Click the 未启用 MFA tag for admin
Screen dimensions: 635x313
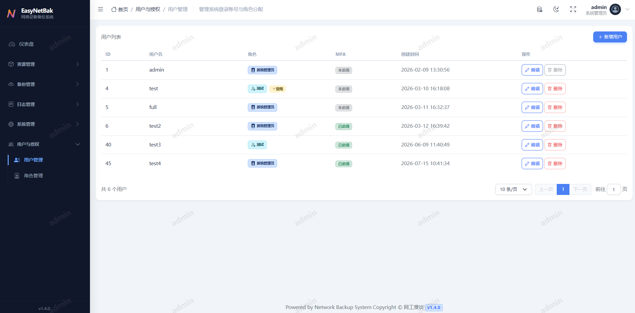pos(344,70)
